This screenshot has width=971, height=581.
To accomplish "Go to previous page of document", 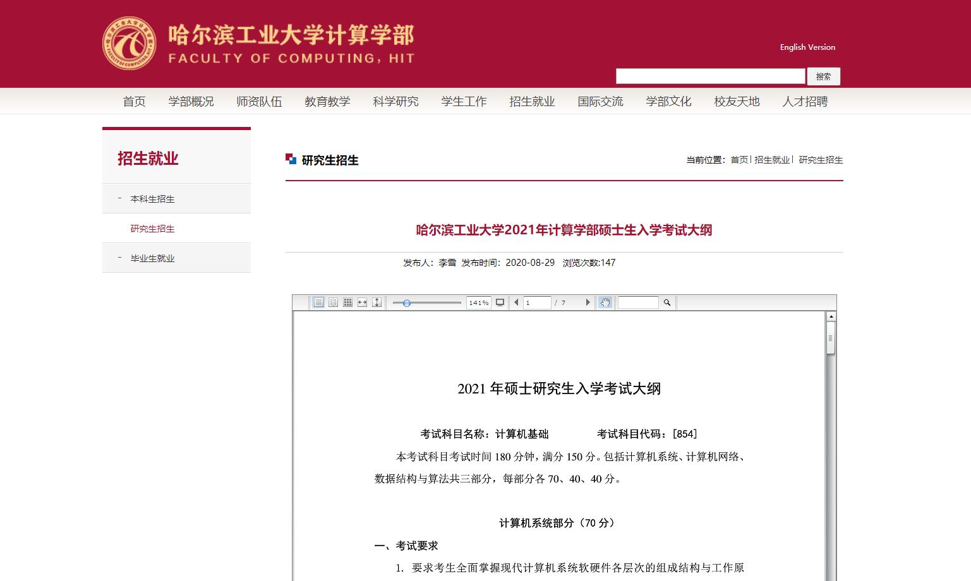I will [x=516, y=302].
